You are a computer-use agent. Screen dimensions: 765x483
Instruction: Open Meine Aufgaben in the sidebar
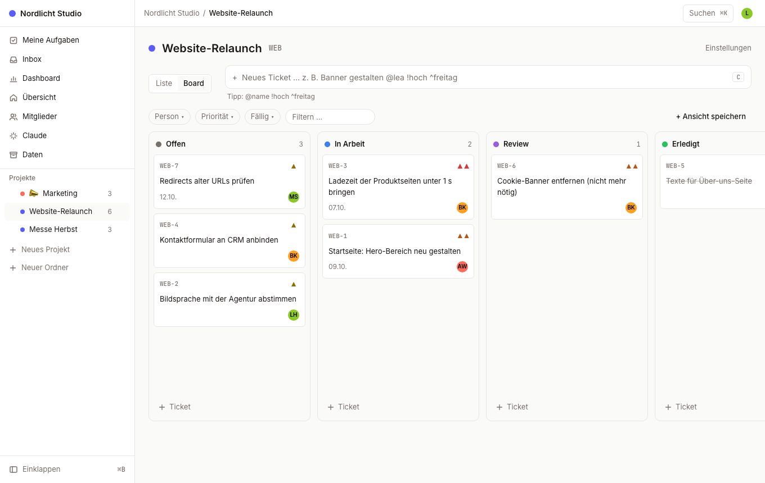(67, 40)
